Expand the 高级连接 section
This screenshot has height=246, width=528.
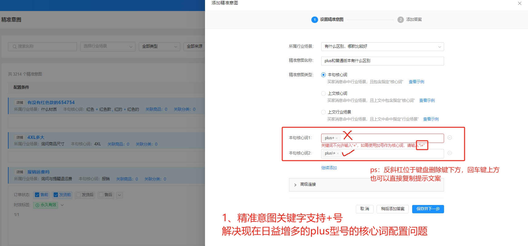(x=366, y=184)
